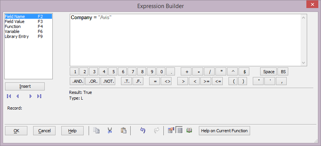Toggle the calculator evaluate icon
The width and height of the screenshot is (321, 146).
coord(180,131)
